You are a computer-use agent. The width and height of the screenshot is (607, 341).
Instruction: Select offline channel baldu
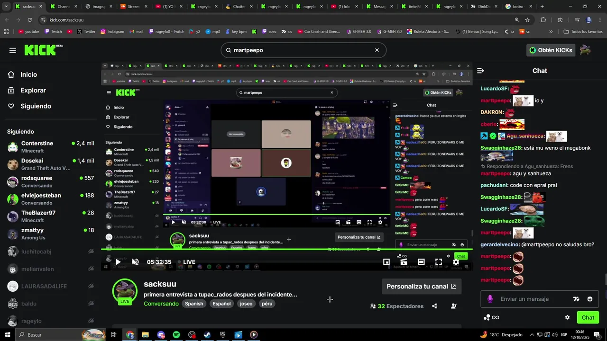point(50,304)
